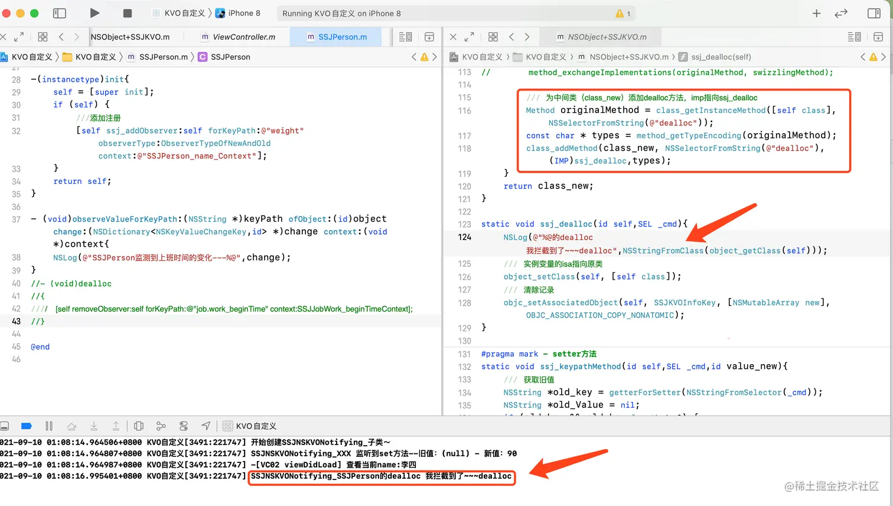Go back in right editor history
893x506 pixels.
tap(511, 37)
